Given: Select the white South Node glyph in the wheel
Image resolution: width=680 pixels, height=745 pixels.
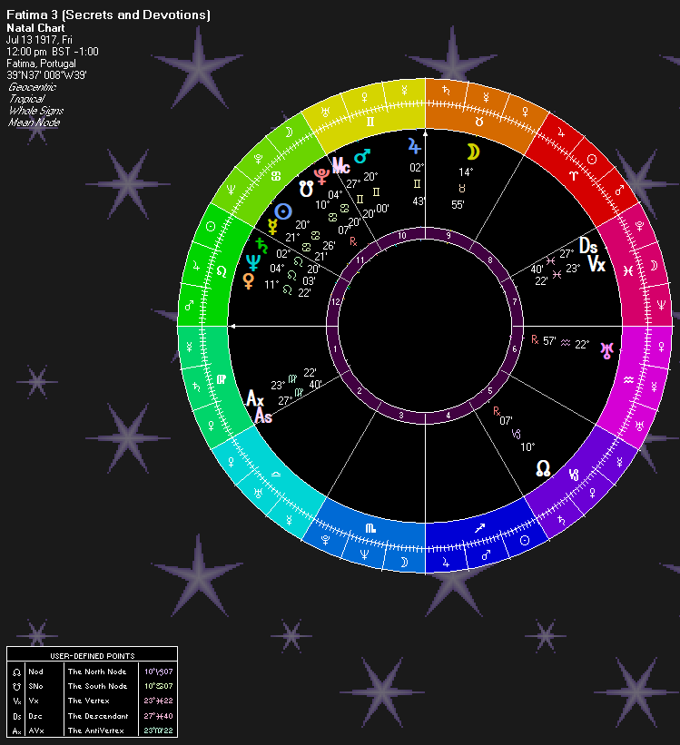Looking at the screenshot, I should [x=306, y=189].
